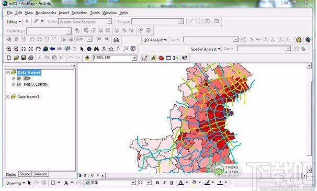Image resolution: width=317 pixels, height=191 pixels.
Task: Open the Bookmarks menu
Action: (46, 13)
